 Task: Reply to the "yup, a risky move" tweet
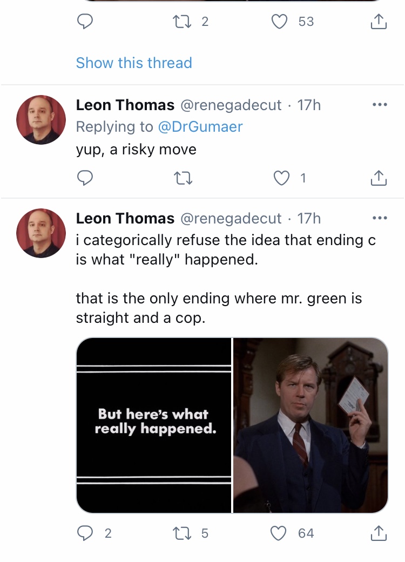(85, 178)
